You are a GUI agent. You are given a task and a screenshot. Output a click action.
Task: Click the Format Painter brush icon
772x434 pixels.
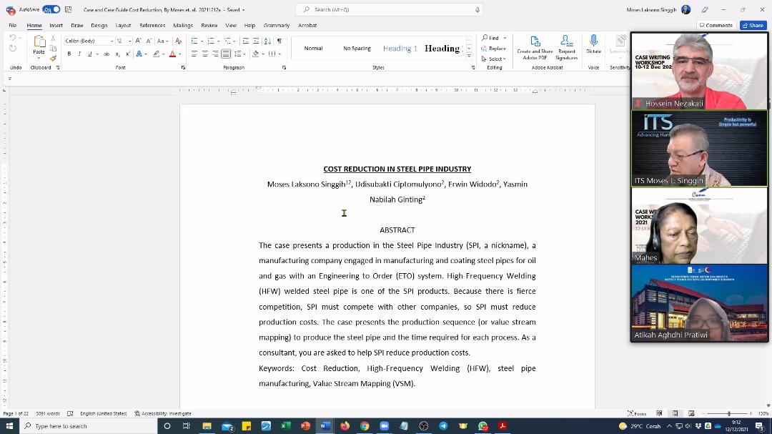click(53, 58)
